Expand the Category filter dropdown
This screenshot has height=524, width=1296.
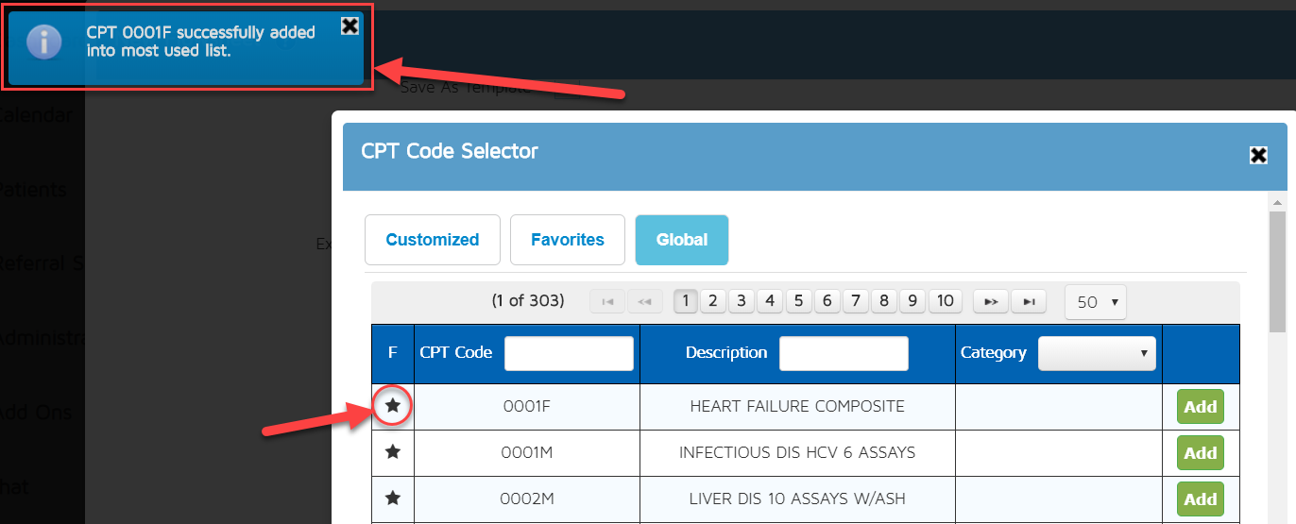tap(1097, 353)
